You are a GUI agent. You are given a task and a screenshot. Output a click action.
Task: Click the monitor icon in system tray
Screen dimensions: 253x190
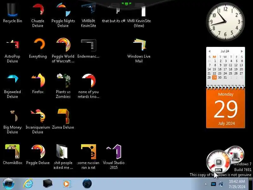213,184
